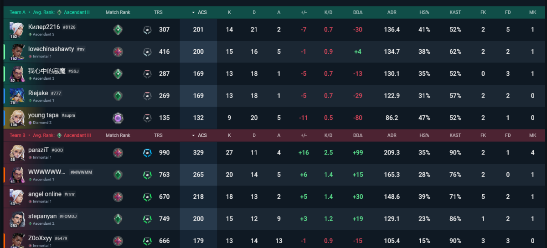Click stepanyan's green TRS badge icon
This screenshot has width=547, height=248.
[147, 219]
